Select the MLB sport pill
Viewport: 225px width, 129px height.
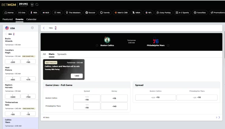click(x=46, y=13)
